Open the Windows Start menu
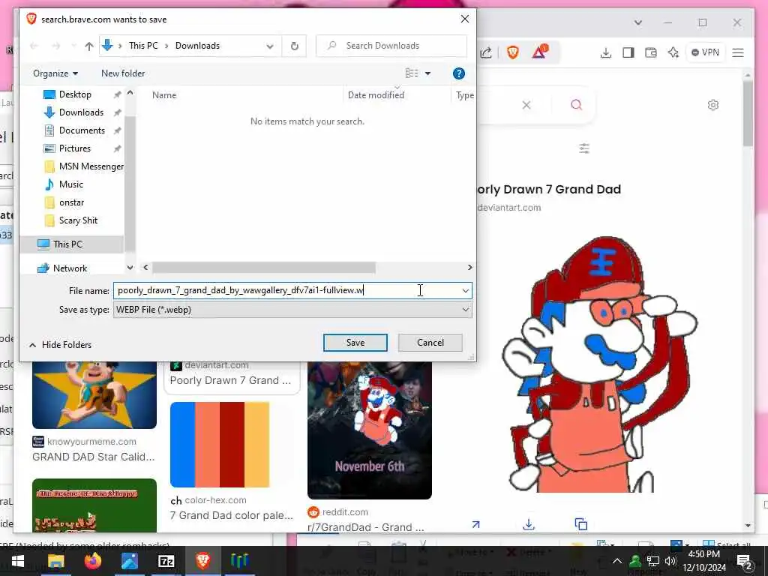Image resolution: width=768 pixels, height=576 pixels. tap(18, 561)
